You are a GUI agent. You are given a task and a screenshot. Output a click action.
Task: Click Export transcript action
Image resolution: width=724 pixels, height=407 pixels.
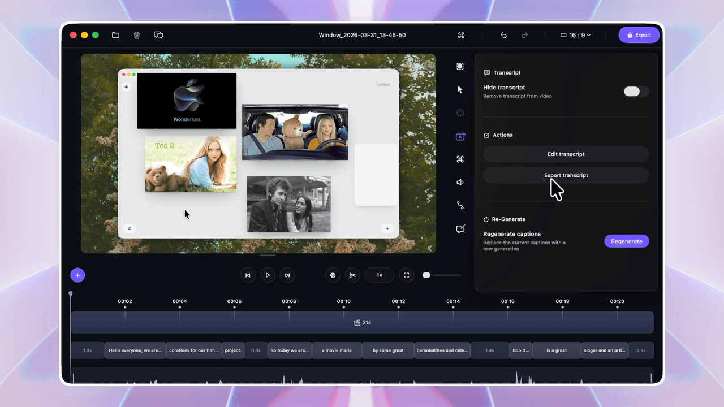coord(566,175)
